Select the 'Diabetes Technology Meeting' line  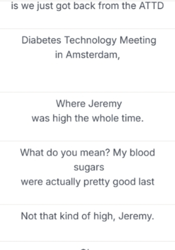(89, 40)
